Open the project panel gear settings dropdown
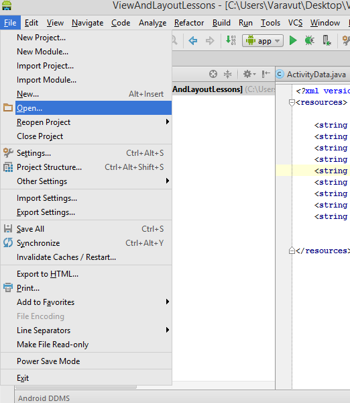The height and width of the screenshot is (403, 350). [249, 74]
